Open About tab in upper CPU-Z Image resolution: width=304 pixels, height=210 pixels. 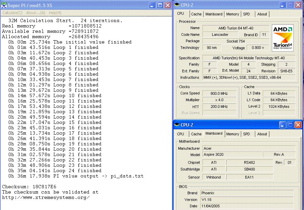point(262,14)
